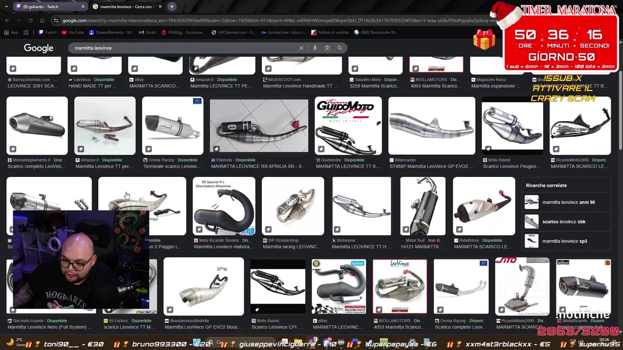
Task: Open the Fatture di vendita bookmark
Action: [330, 33]
